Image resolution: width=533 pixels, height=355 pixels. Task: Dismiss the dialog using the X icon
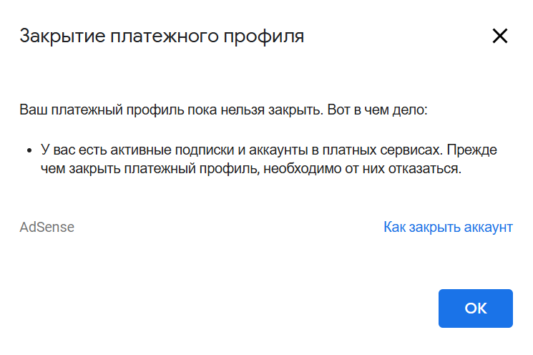[499, 37]
